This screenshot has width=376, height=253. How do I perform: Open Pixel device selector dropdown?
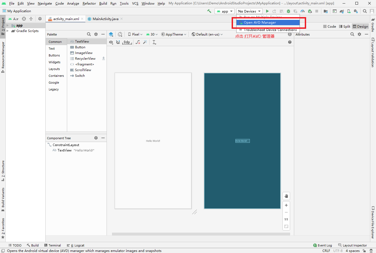click(x=135, y=34)
